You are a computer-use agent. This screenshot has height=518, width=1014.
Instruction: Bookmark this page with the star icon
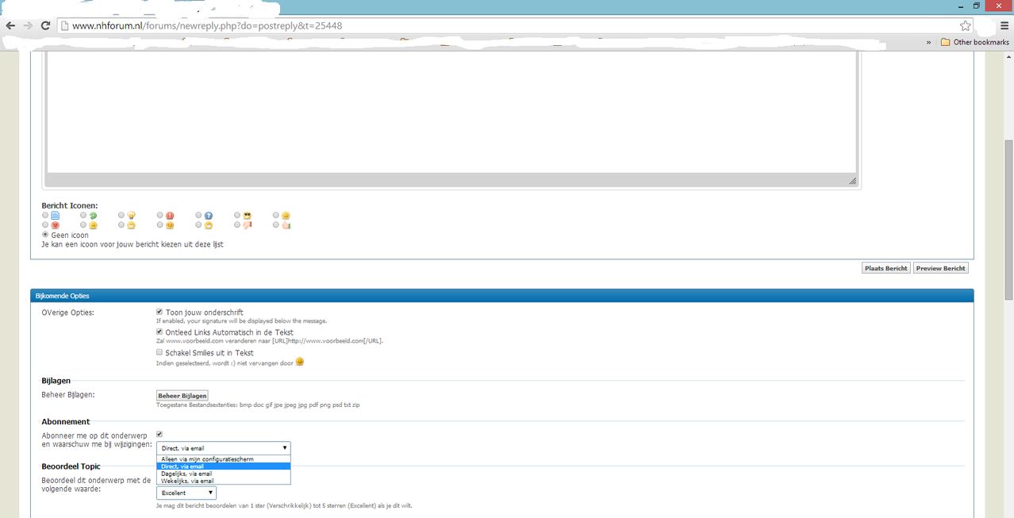pyautogui.click(x=966, y=25)
